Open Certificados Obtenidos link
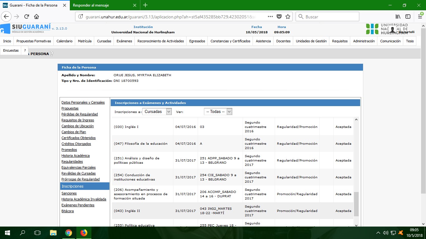Image resolution: width=426 pixels, height=239 pixels. [79, 138]
